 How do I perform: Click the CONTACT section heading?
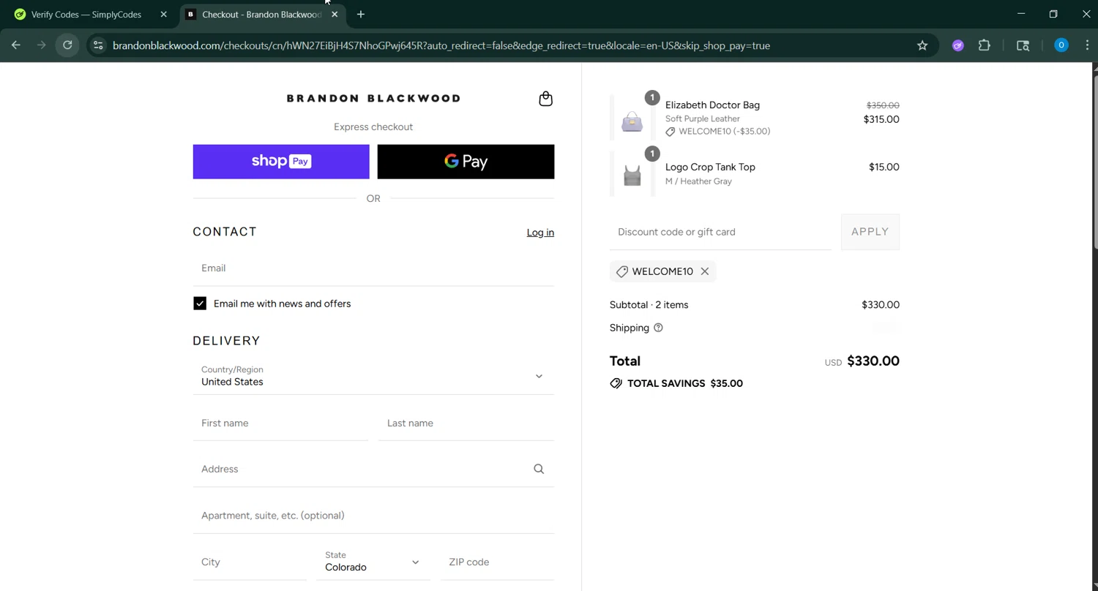225,232
